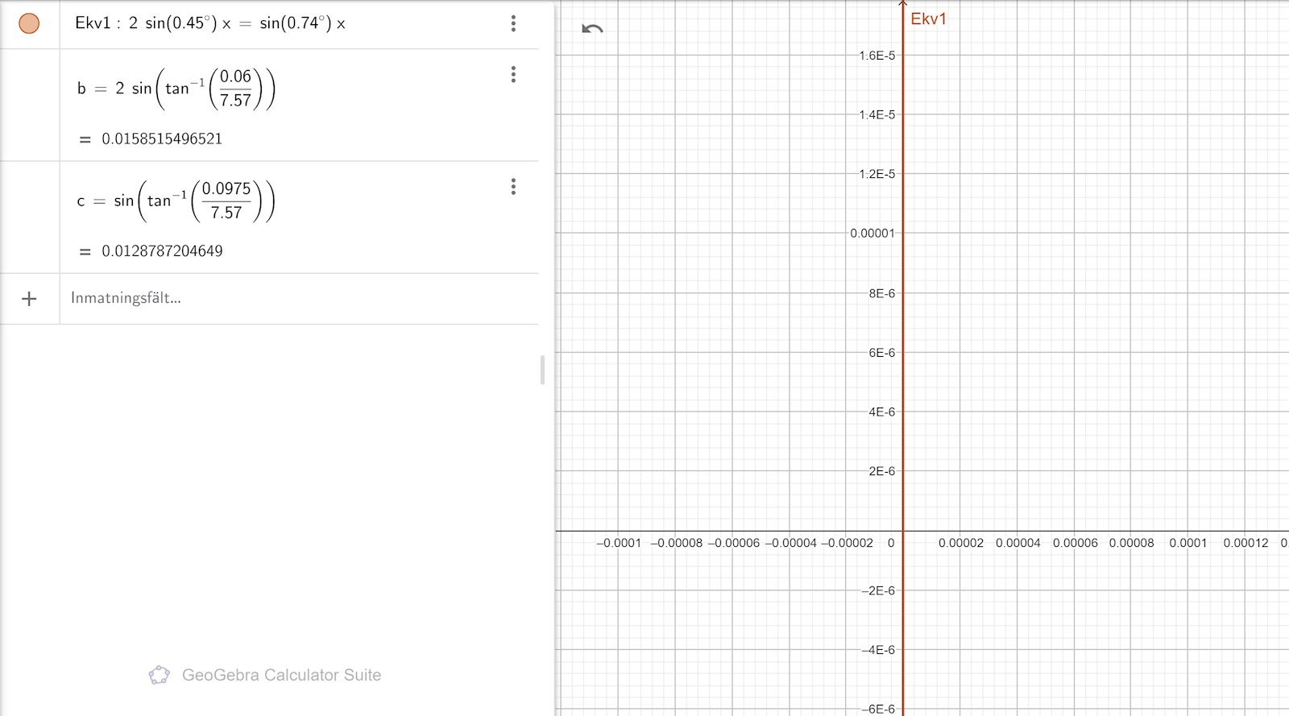1289x716 pixels.
Task: Open the three-dot options for row b
Action: [513, 75]
